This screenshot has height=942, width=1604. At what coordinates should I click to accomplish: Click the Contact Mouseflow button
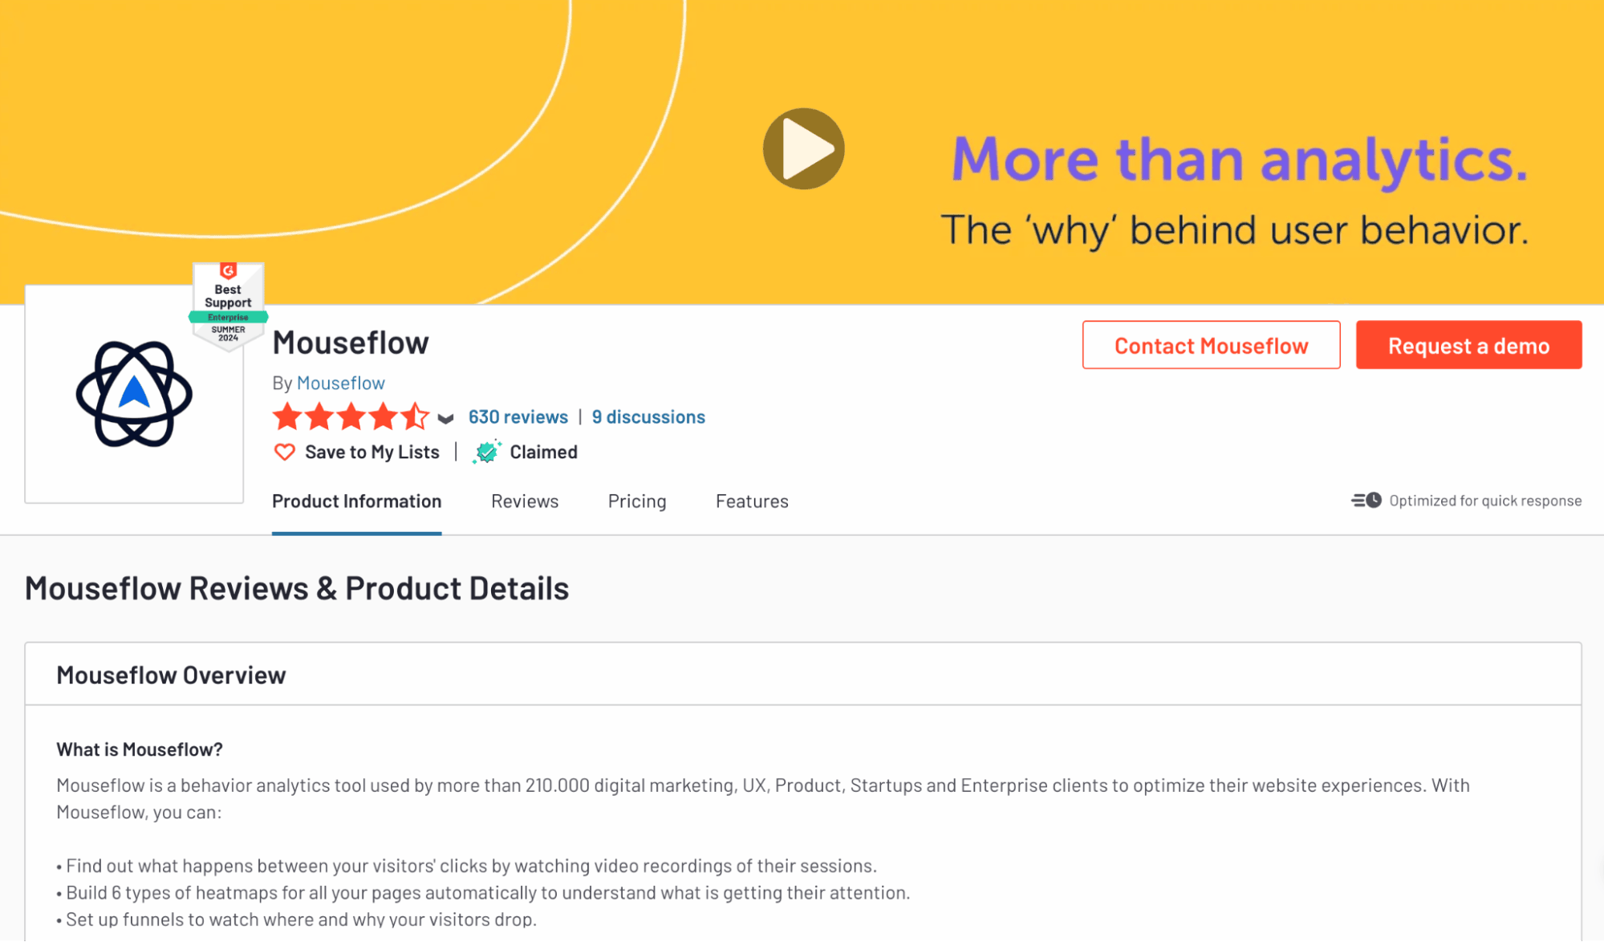click(1211, 345)
